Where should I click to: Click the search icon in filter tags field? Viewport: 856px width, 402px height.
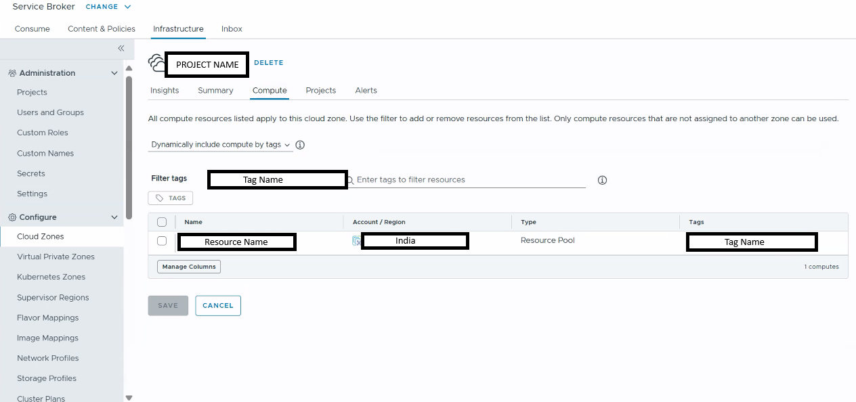[x=351, y=181]
